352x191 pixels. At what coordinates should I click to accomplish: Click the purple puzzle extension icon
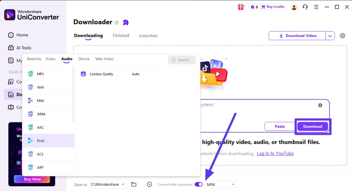point(126,22)
